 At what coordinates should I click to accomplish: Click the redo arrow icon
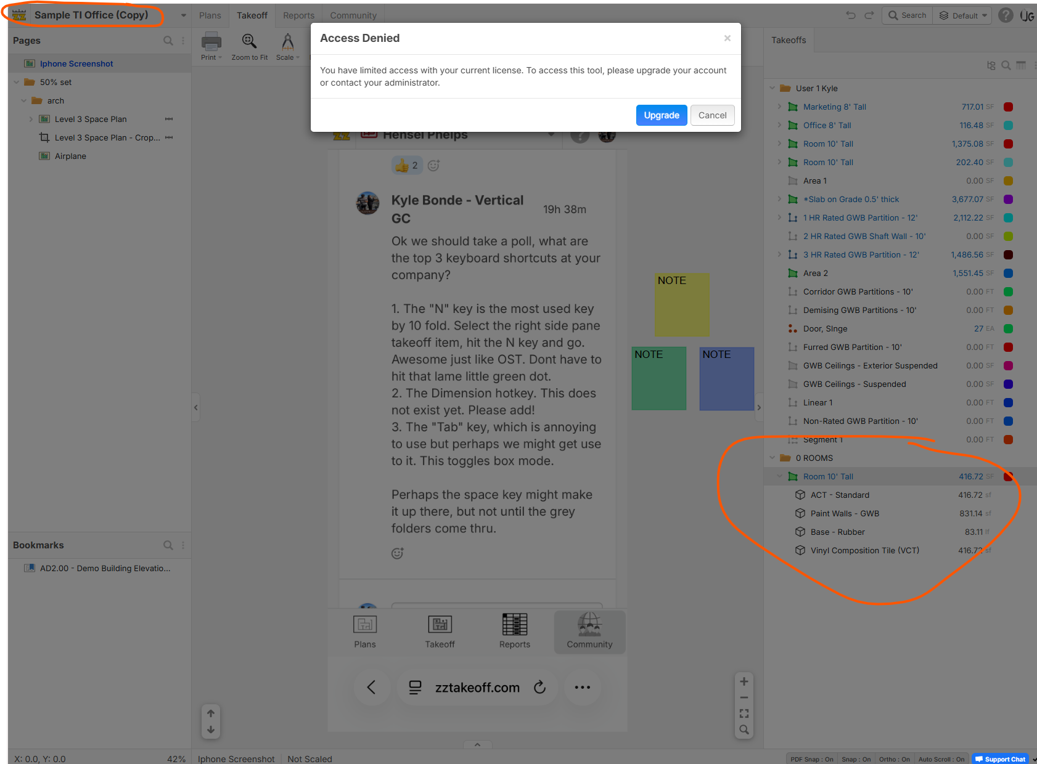coord(869,15)
